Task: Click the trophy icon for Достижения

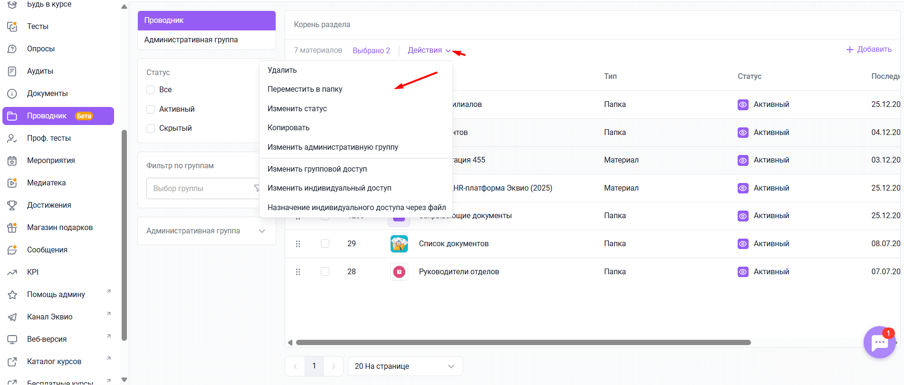Action: click(12, 205)
